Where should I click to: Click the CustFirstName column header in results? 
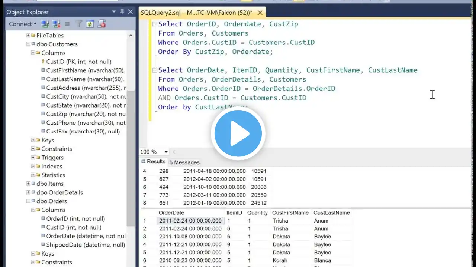(x=291, y=213)
